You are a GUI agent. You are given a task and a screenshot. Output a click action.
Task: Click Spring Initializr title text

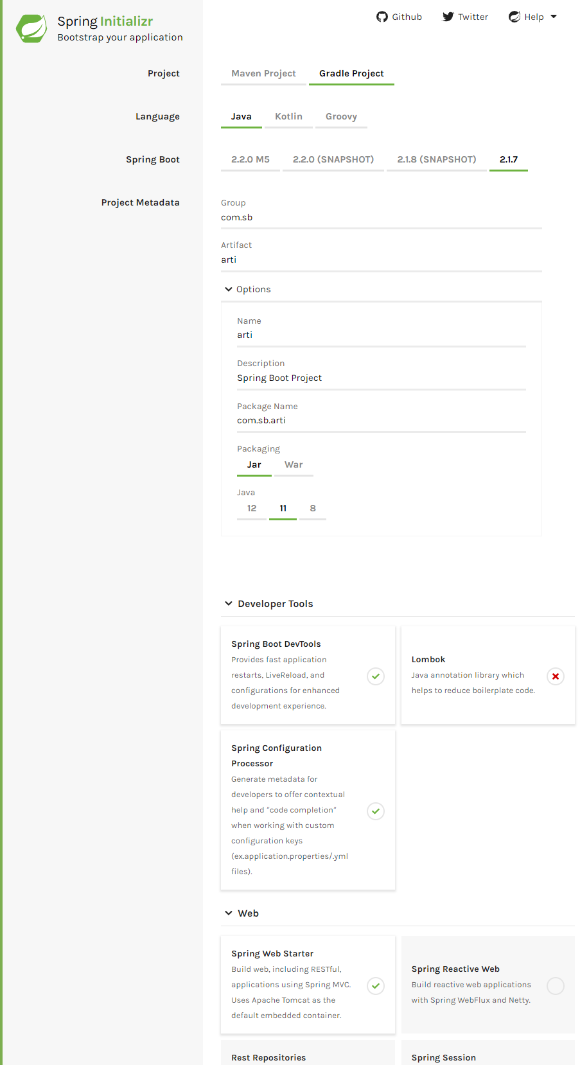[x=105, y=21]
